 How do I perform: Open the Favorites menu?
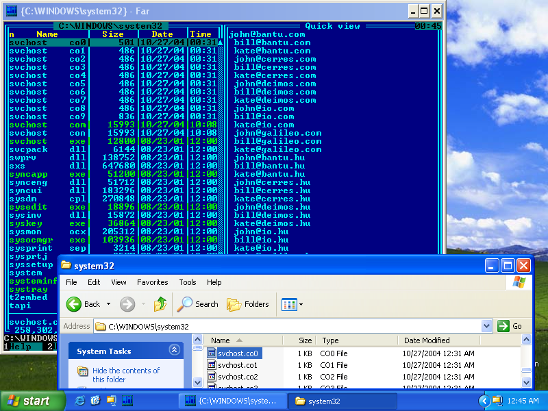tap(152, 282)
